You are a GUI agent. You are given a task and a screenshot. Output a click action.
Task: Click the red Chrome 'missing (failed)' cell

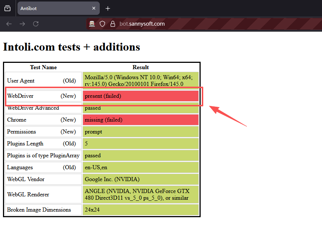coord(140,120)
